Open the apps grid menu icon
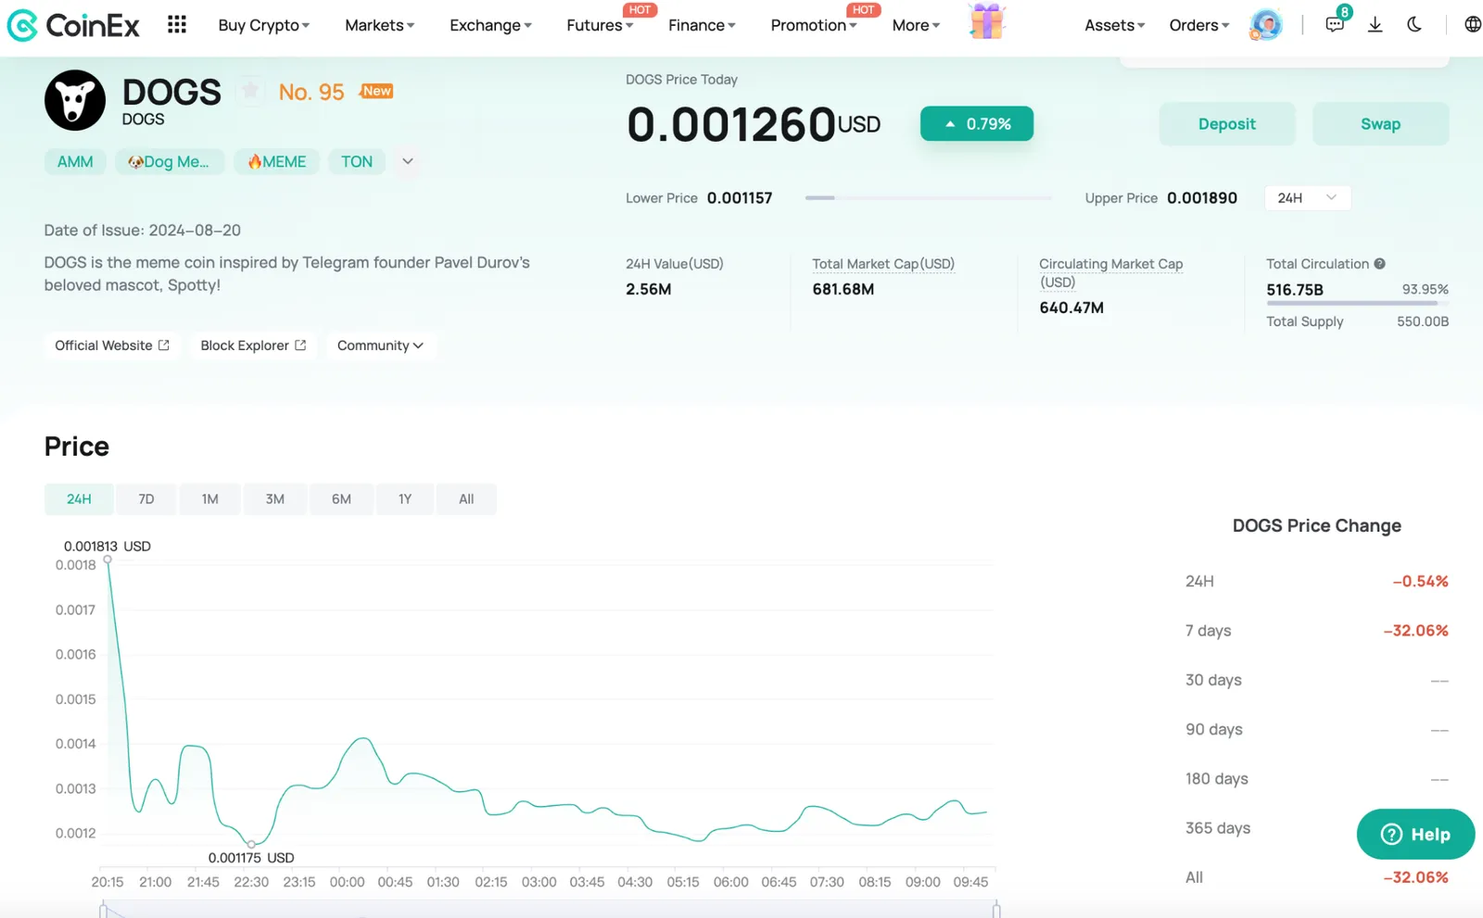Viewport: 1483px width, 918px height. pos(177,24)
